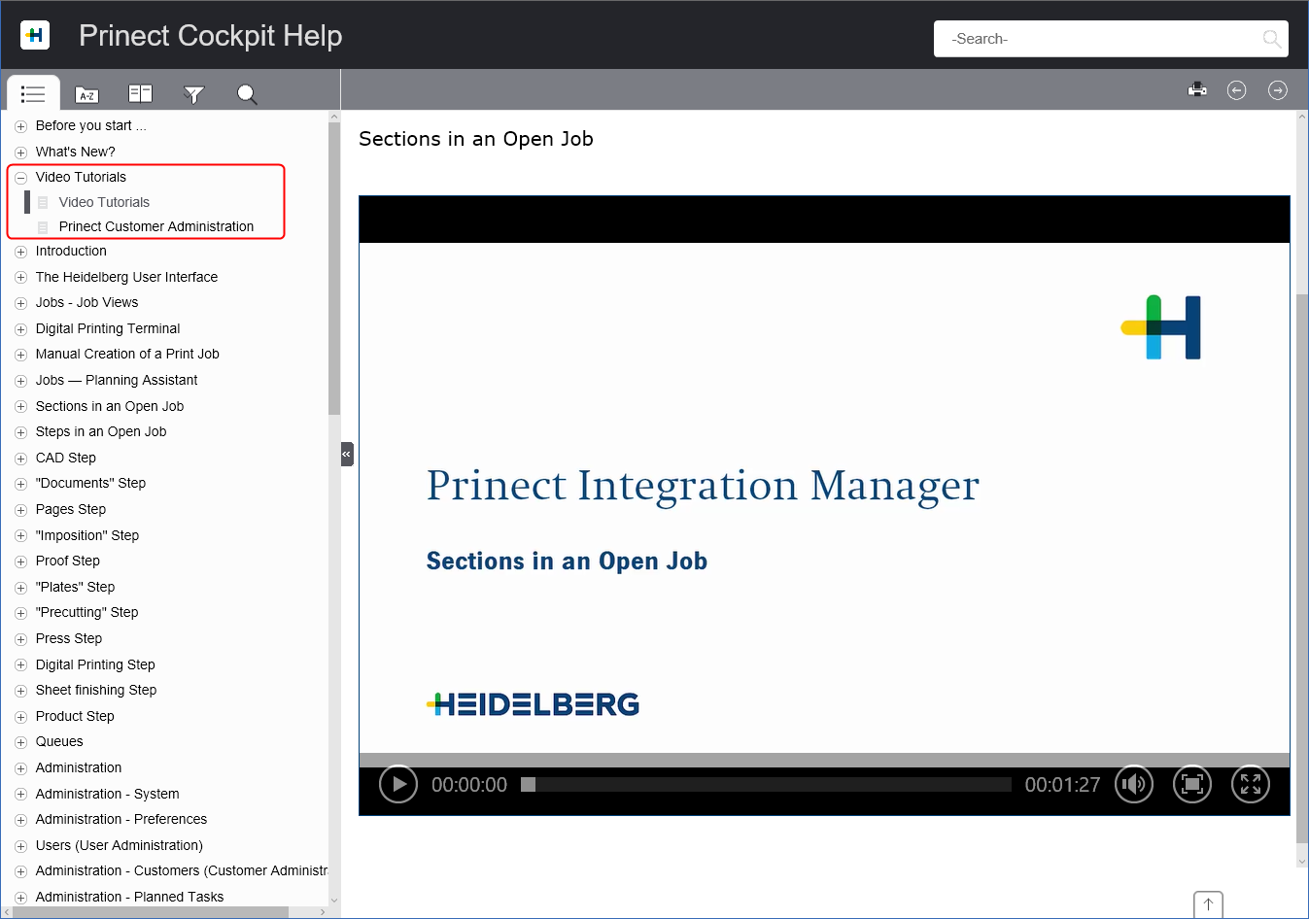This screenshot has height=919, width=1309.
Task: Go to previous topic arrow
Action: click(1236, 90)
